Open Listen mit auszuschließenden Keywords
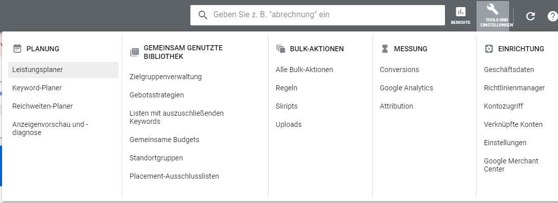 pyautogui.click(x=177, y=117)
